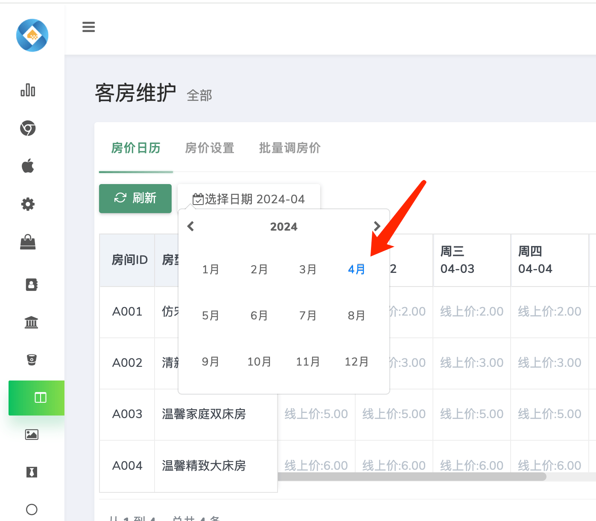596x521 pixels.
Task: Select 2月 in month picker
Action: point(259,269)
